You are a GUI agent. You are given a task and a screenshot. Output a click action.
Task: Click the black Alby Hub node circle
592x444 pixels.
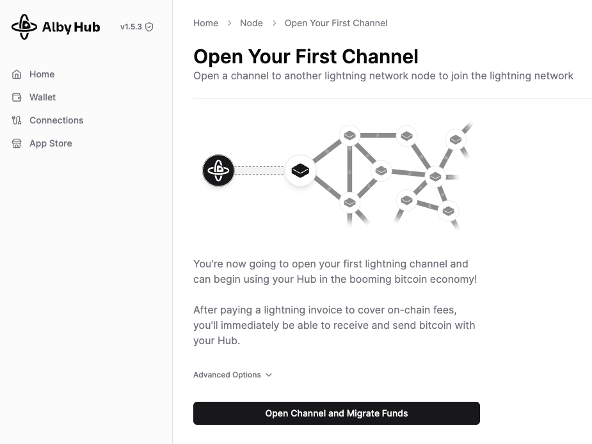218,170
